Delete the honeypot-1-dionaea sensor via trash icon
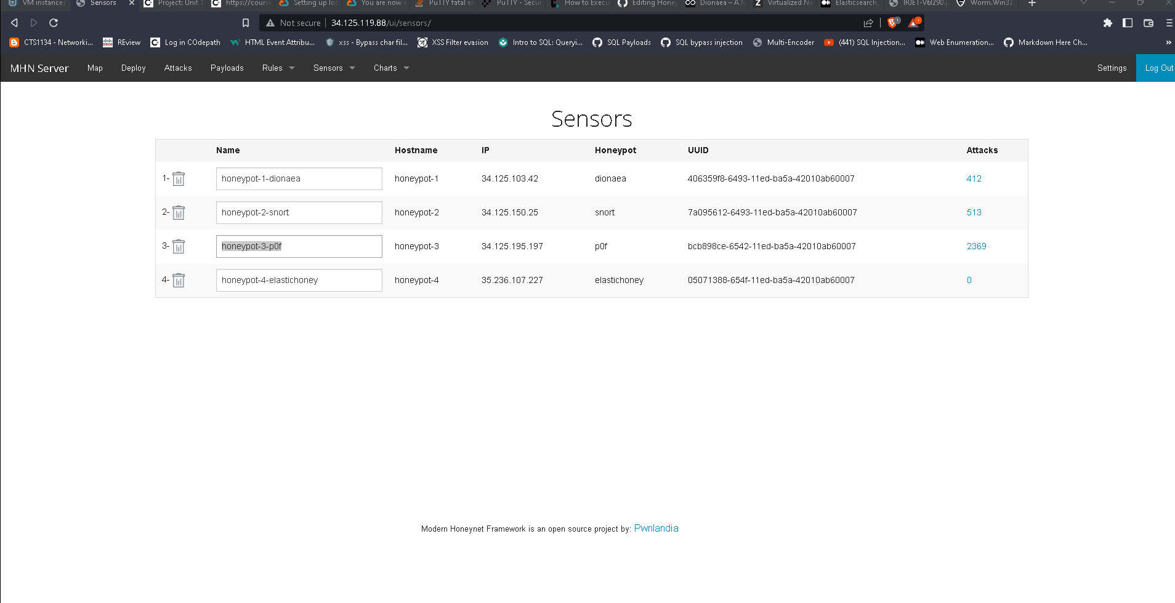1175x603 pixels. click(179, 179)
